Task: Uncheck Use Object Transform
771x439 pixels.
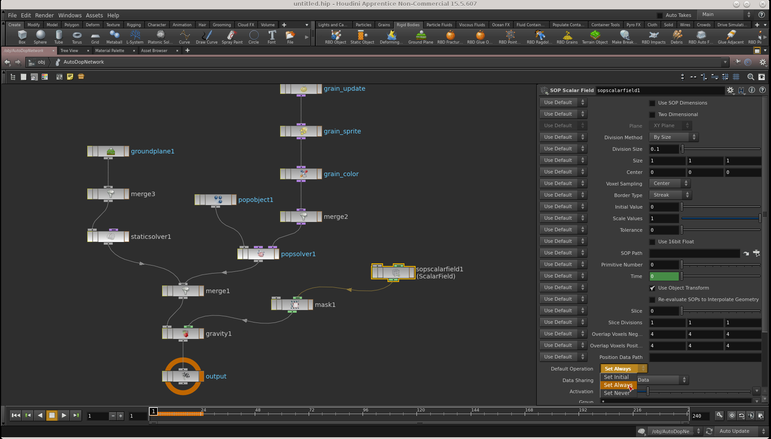Action: pyautogui.click(x=653, y=288)
